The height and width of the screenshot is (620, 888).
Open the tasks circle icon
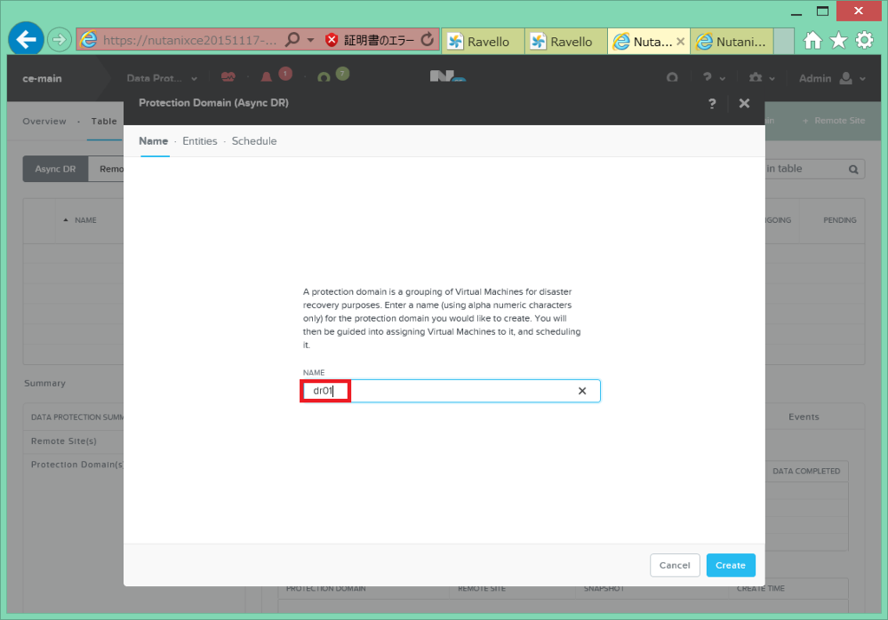click(x=324, y=77)
